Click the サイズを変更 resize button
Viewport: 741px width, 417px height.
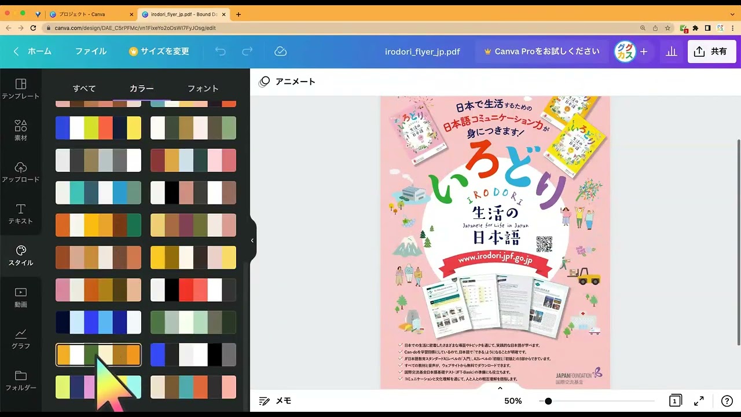coord(159,52)
